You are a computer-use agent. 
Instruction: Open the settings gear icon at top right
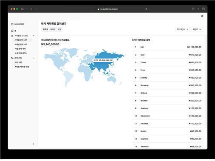pyautogui.click(x=202, y=16)
